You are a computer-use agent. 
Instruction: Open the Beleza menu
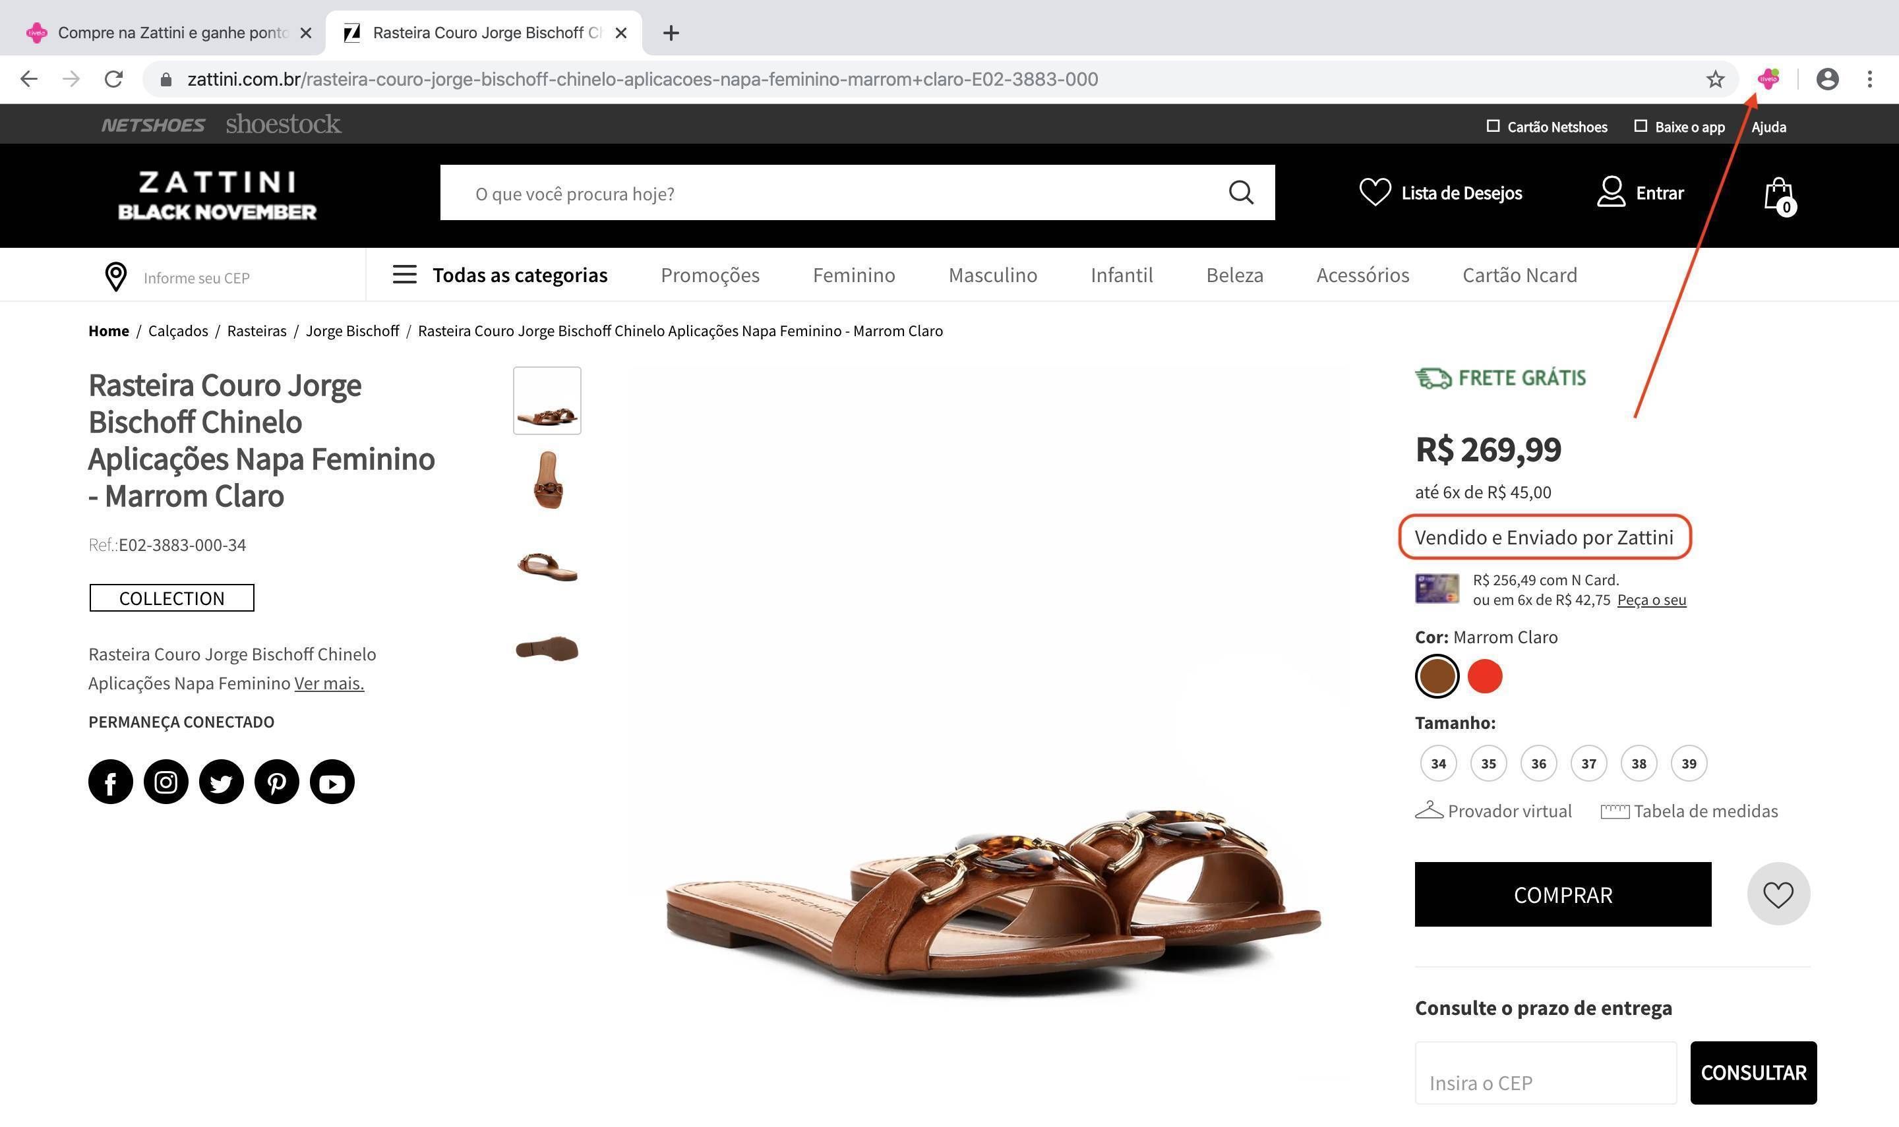click(x=1234, y=275)
